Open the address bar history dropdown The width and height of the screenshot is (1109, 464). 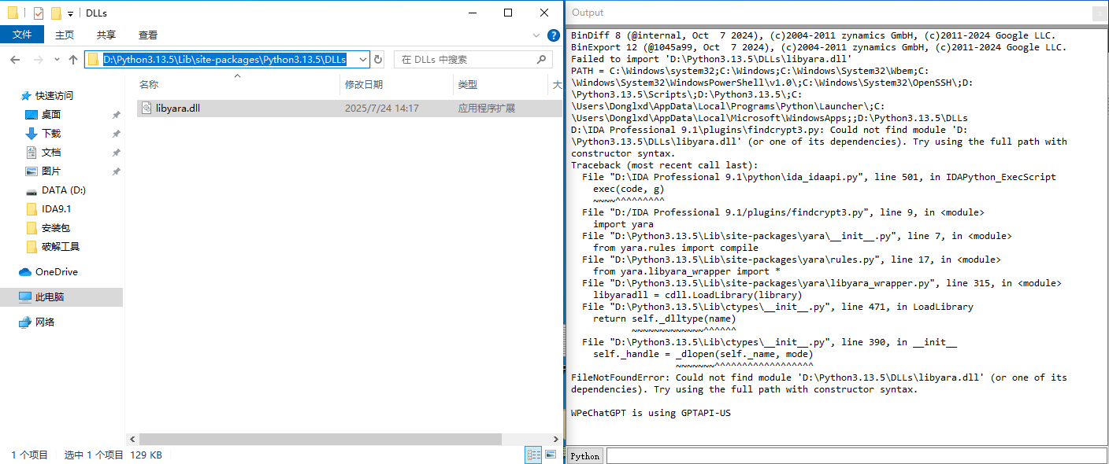coord(362,60)
